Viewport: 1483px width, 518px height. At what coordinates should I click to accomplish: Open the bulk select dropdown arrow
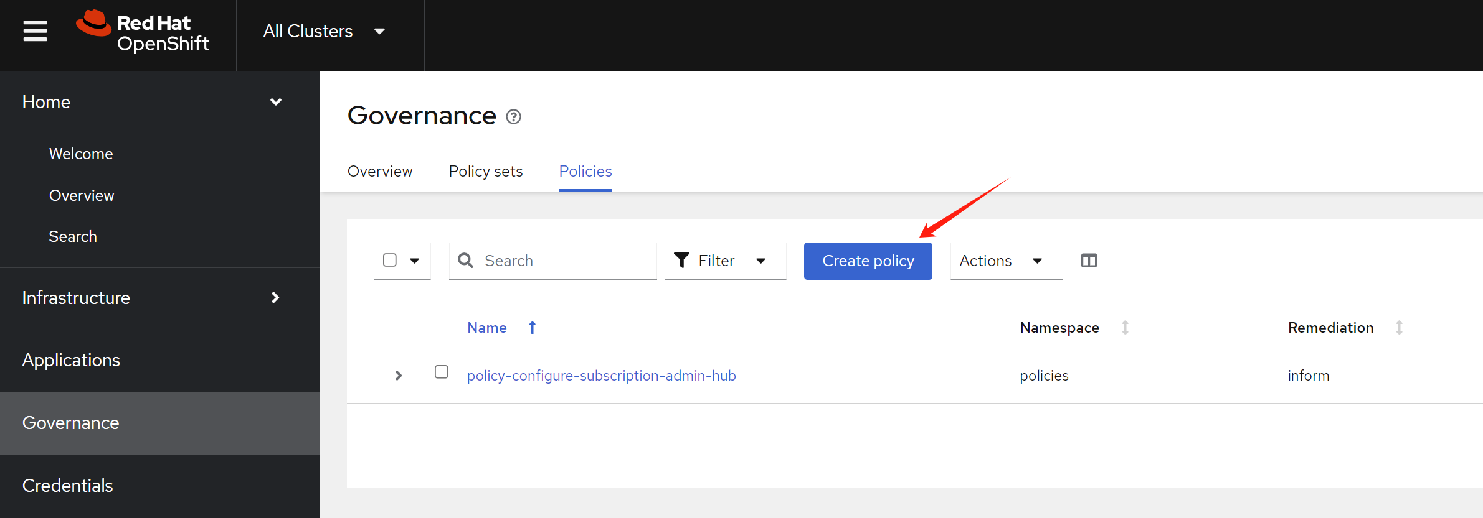[415, 261]
